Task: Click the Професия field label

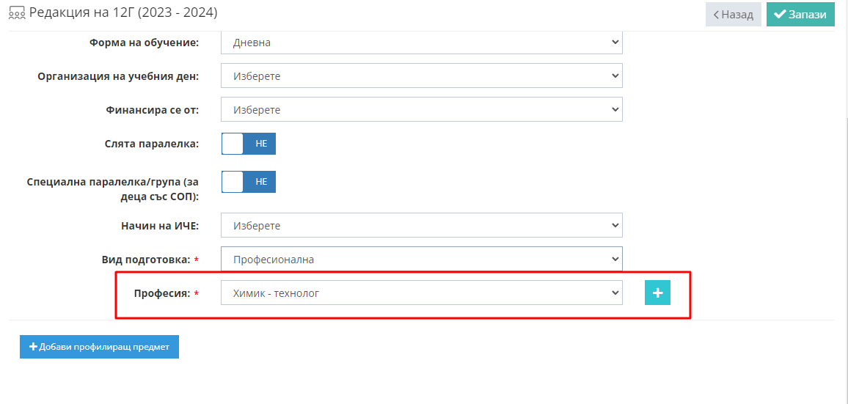Action: (161, 293)
